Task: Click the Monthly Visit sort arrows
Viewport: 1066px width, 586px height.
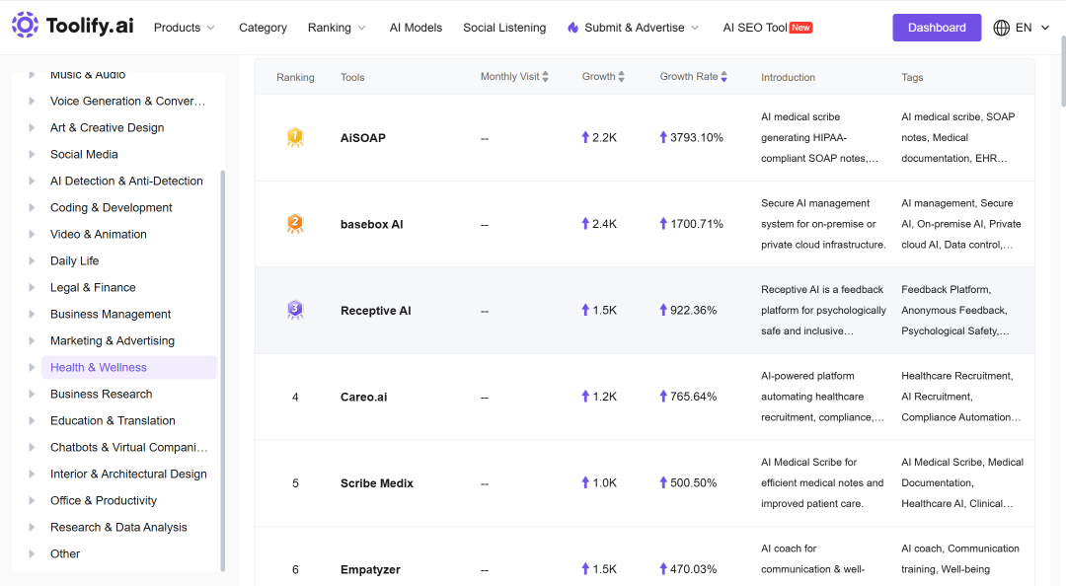Action: pyautogui.click(x=545, y=77)
